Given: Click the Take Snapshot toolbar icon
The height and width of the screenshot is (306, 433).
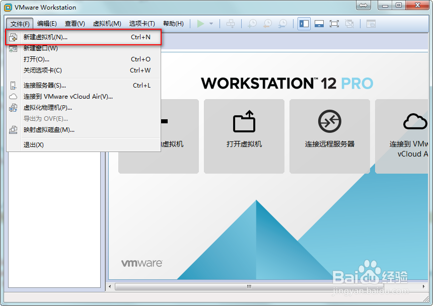Looking at the screenshot, I should [252, 24].
